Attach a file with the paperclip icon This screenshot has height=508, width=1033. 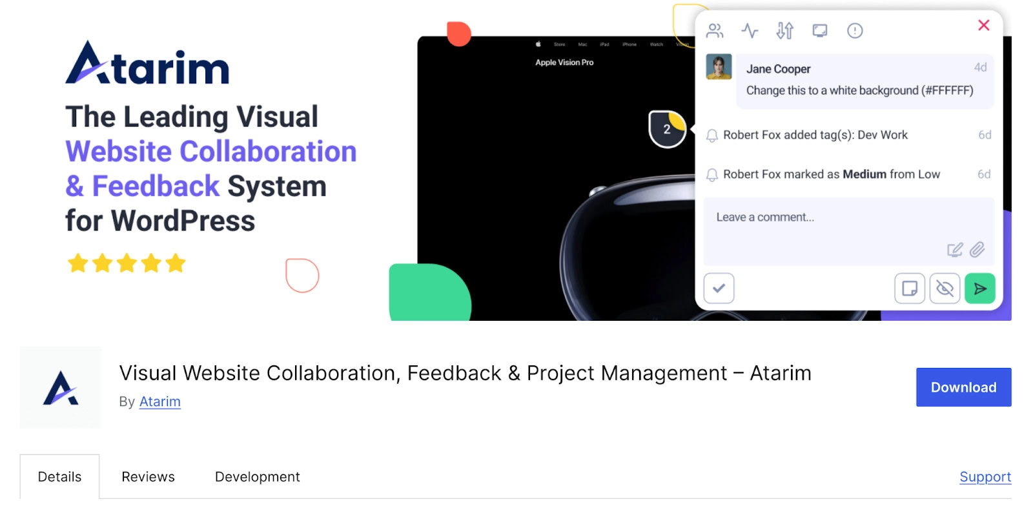coord(977,250)
